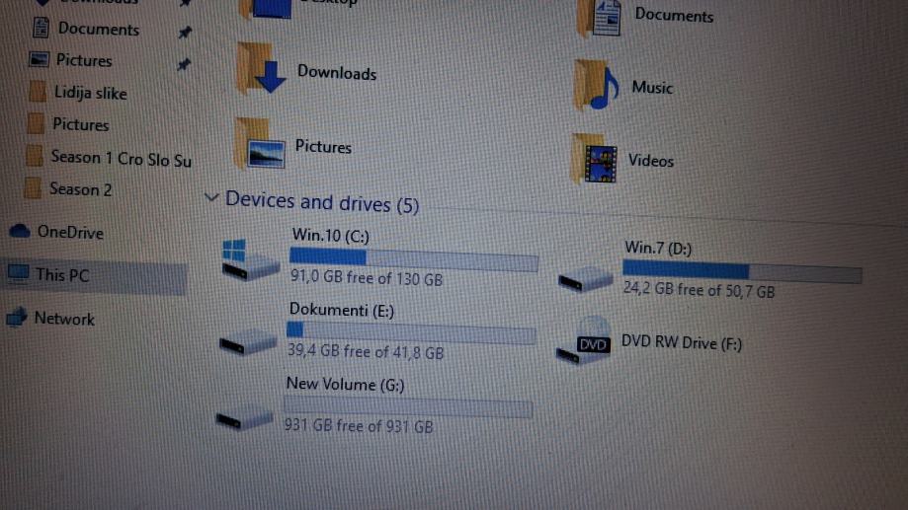Click the Win.10 (C:) drive label

331,236
